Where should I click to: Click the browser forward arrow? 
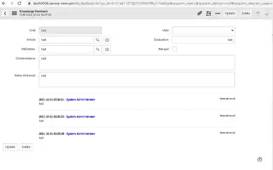click(12, 3)
